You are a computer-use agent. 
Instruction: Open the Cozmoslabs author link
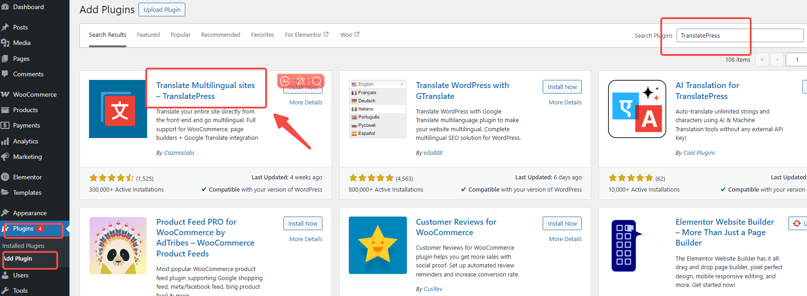(x=179, y=153)
